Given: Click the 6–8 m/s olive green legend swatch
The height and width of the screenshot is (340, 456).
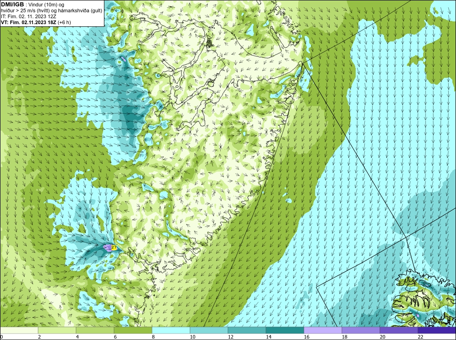Looking at the screenshot, I should pos(133,330).
